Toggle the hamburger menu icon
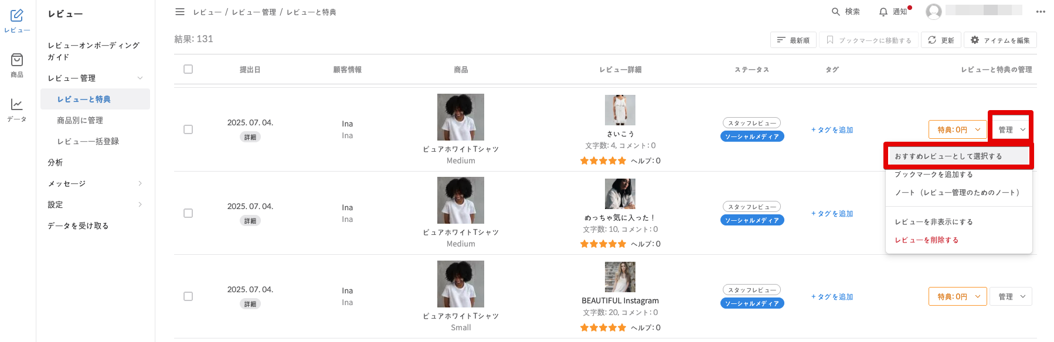This screenshot has height=342, width=1054. pyautogui.click(x=180, y=12)
